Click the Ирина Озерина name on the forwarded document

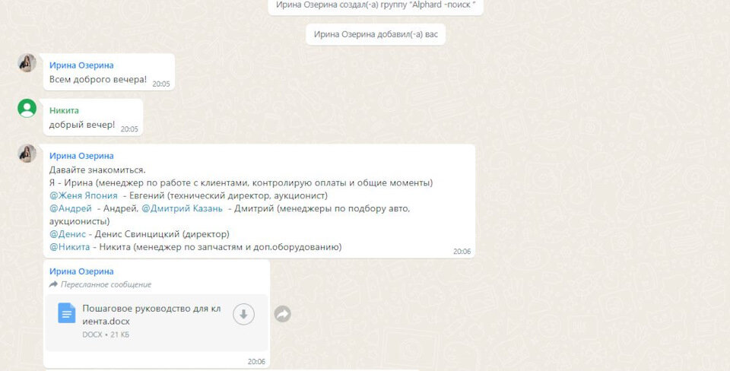[81, 271]
